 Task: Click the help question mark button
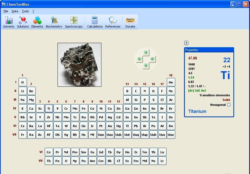point(186,43)
